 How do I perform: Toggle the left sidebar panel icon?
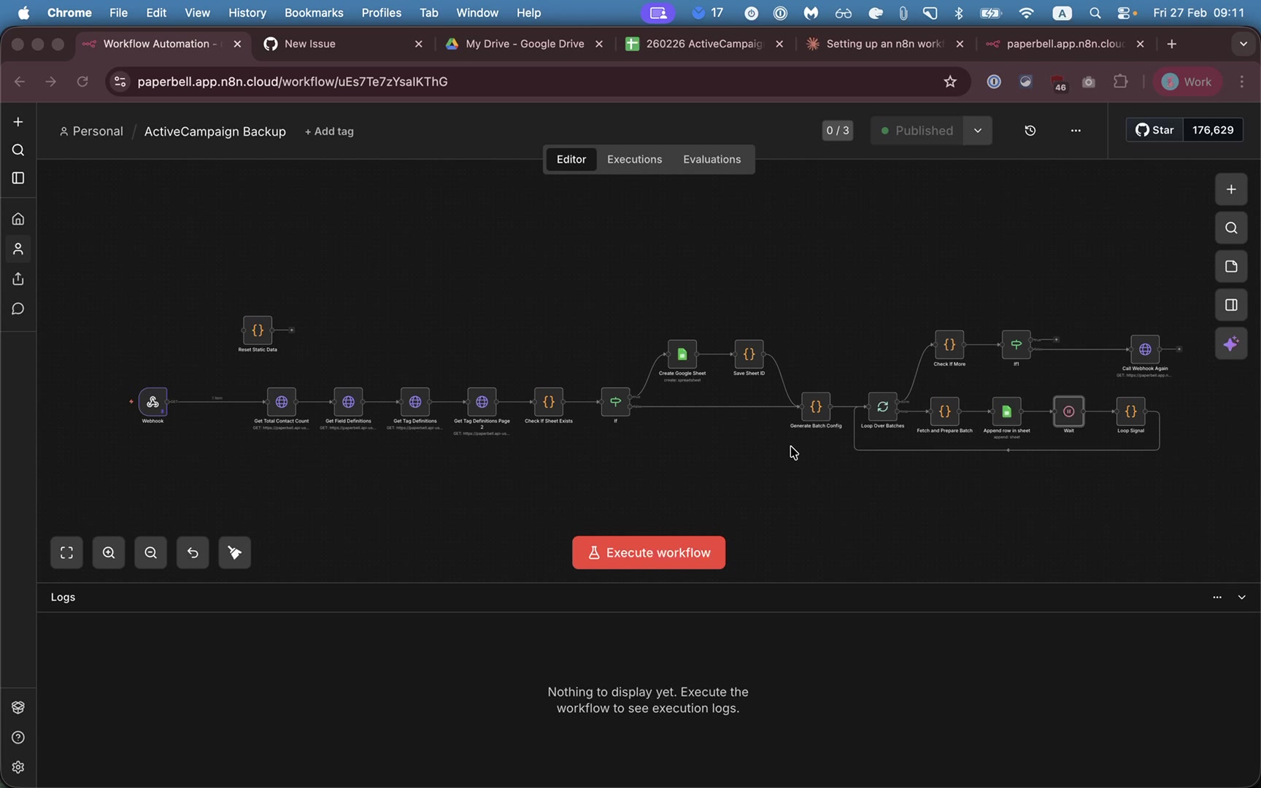coord(18,178)
